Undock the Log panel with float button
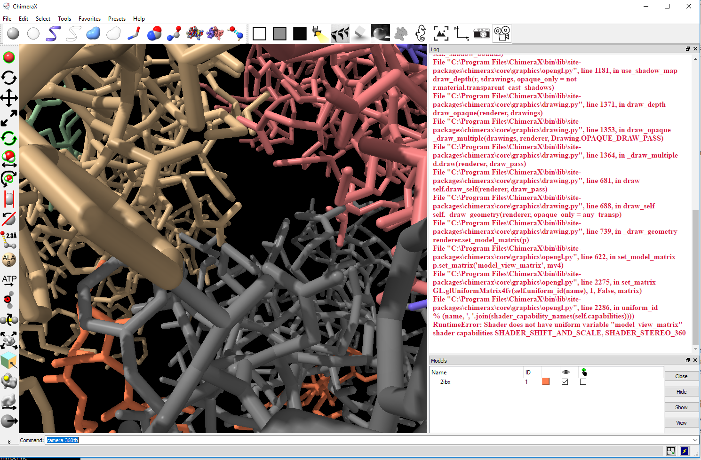 coord(687,49)
